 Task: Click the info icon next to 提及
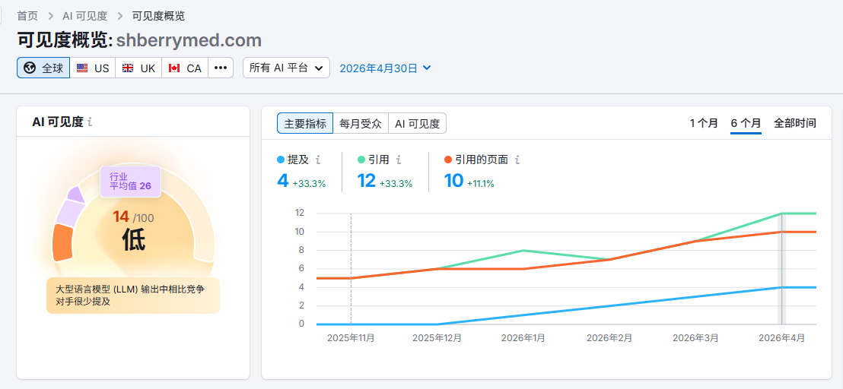coord(318,160)
